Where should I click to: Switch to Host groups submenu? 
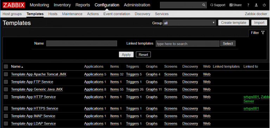12,14
